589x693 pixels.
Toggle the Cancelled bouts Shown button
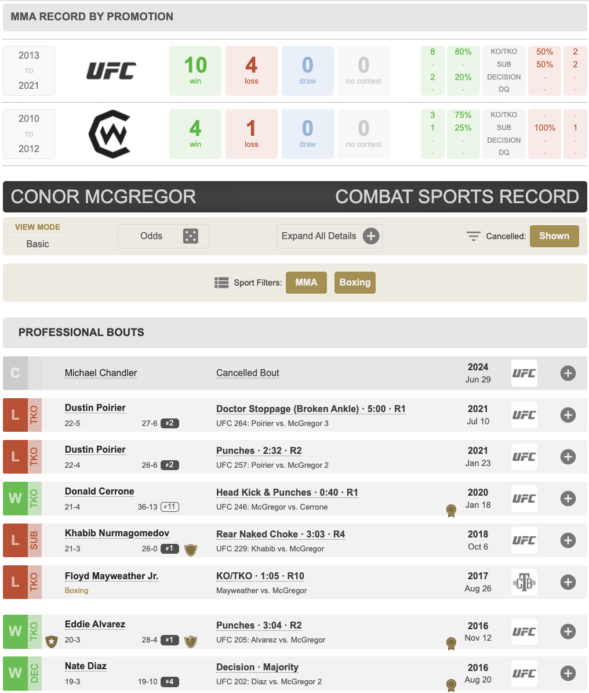554,236
